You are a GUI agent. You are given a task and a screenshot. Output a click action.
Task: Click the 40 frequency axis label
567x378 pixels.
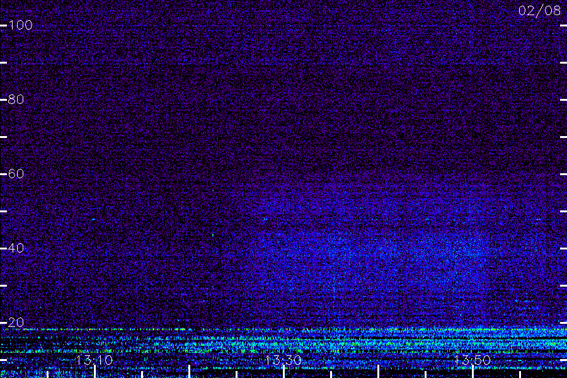click(16, 248)
